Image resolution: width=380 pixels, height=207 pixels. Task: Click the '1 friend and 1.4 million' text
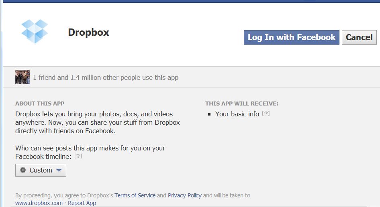106,77
